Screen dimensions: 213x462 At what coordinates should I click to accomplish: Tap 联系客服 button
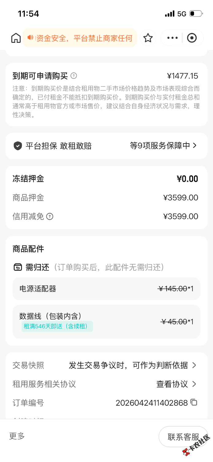click(x=183, y=436)
